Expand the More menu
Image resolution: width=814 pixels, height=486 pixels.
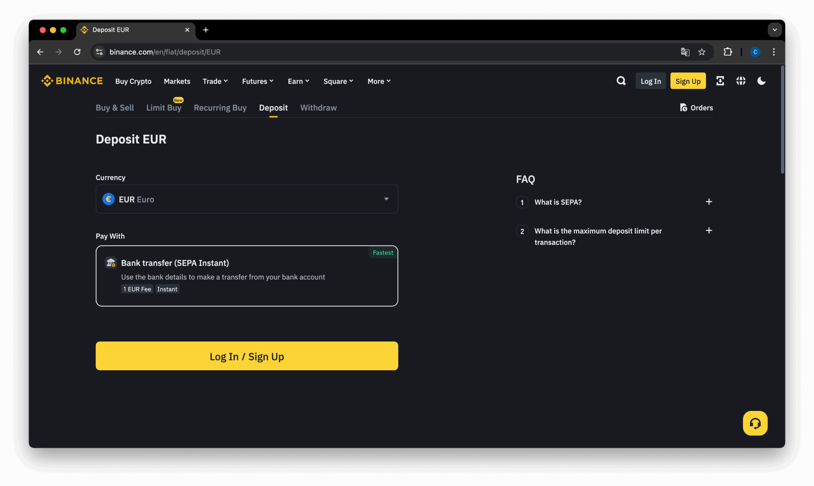click(x=379, y=81)
